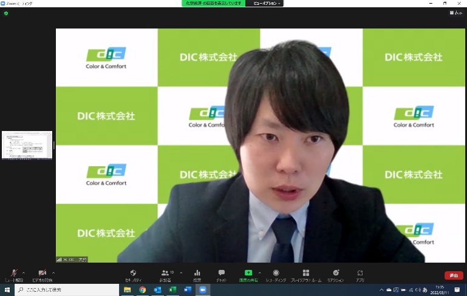The image size is (467, 296).
Task: Open video options arrow beside camera
Action: tap(53, 273)
